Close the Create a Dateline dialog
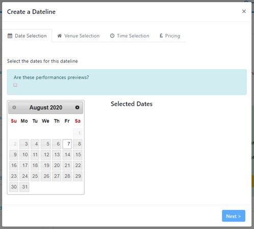 (x=244, y=11)
